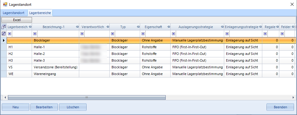
Task: Pin the Einlagerungsstrategie column
Action: tap(260, 27)
